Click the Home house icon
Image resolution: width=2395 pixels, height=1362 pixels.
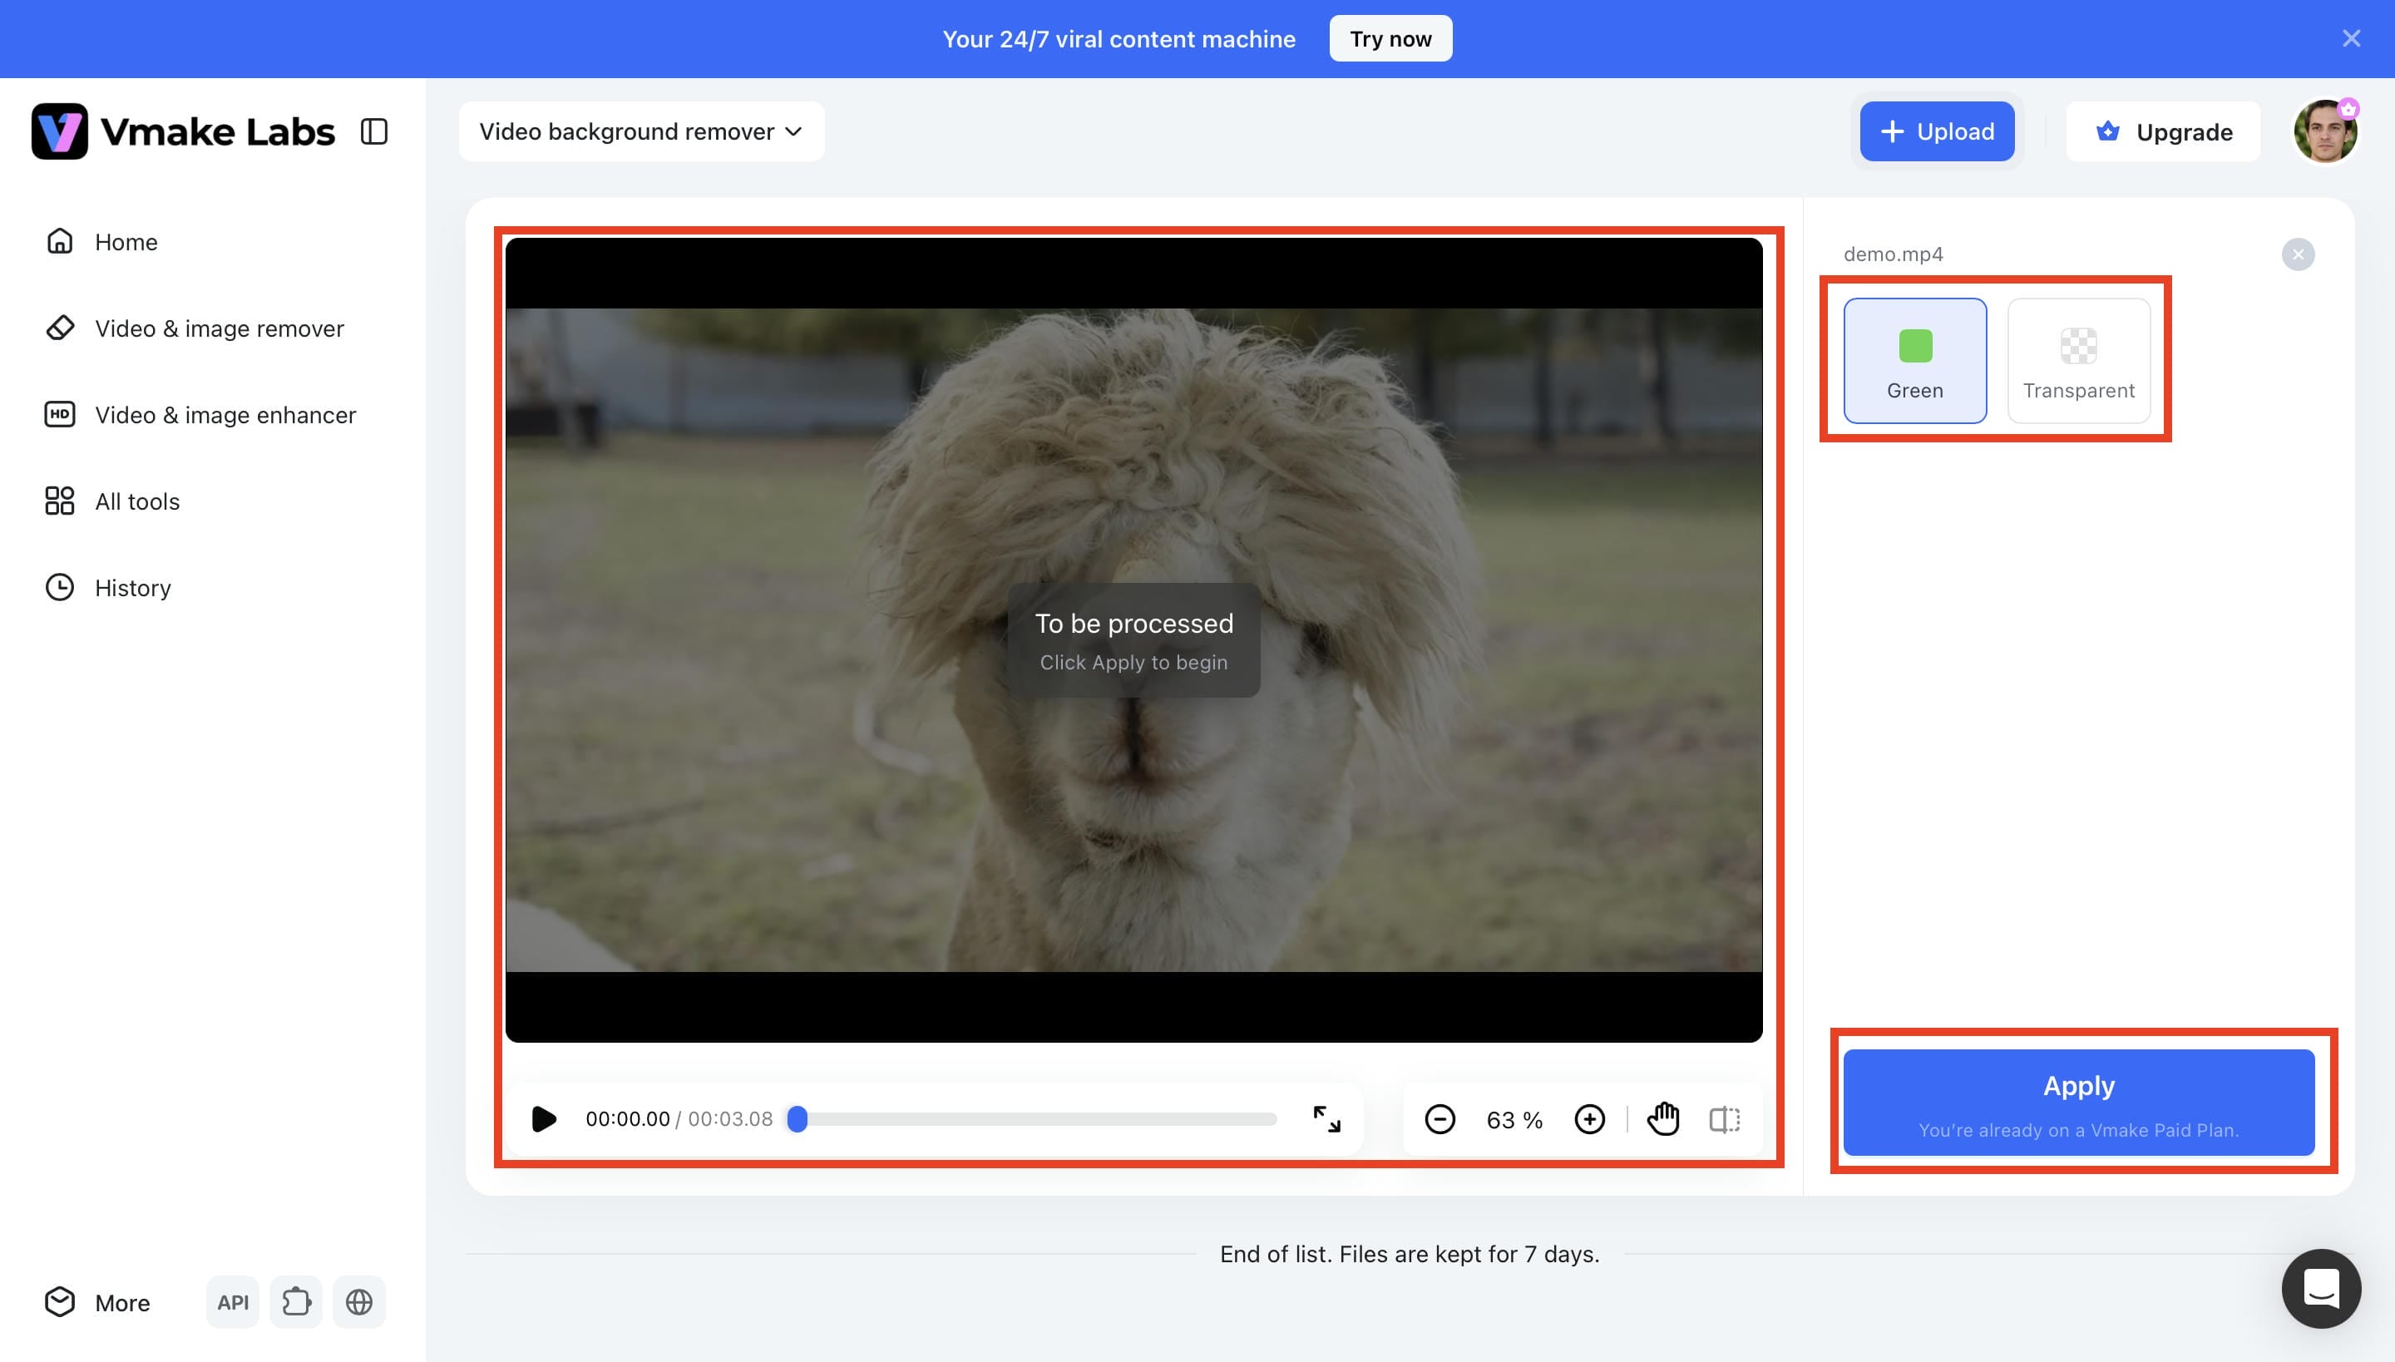(x=60, y=241)
